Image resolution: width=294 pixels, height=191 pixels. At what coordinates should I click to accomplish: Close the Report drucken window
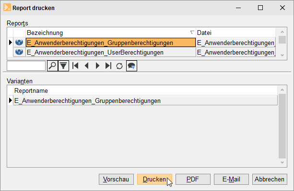click(282, 8)
